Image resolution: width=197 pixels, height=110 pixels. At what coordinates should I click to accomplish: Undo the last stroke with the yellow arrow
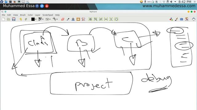tap(21, 19)
